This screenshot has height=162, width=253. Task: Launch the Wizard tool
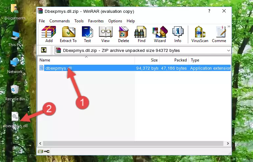point(160,34)
